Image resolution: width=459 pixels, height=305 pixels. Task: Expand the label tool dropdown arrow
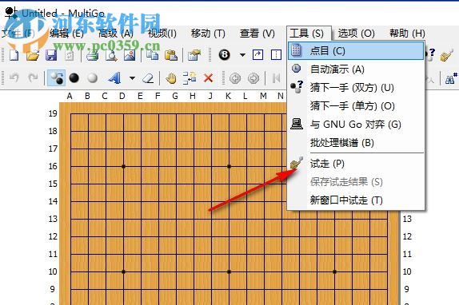coord(132,78)
